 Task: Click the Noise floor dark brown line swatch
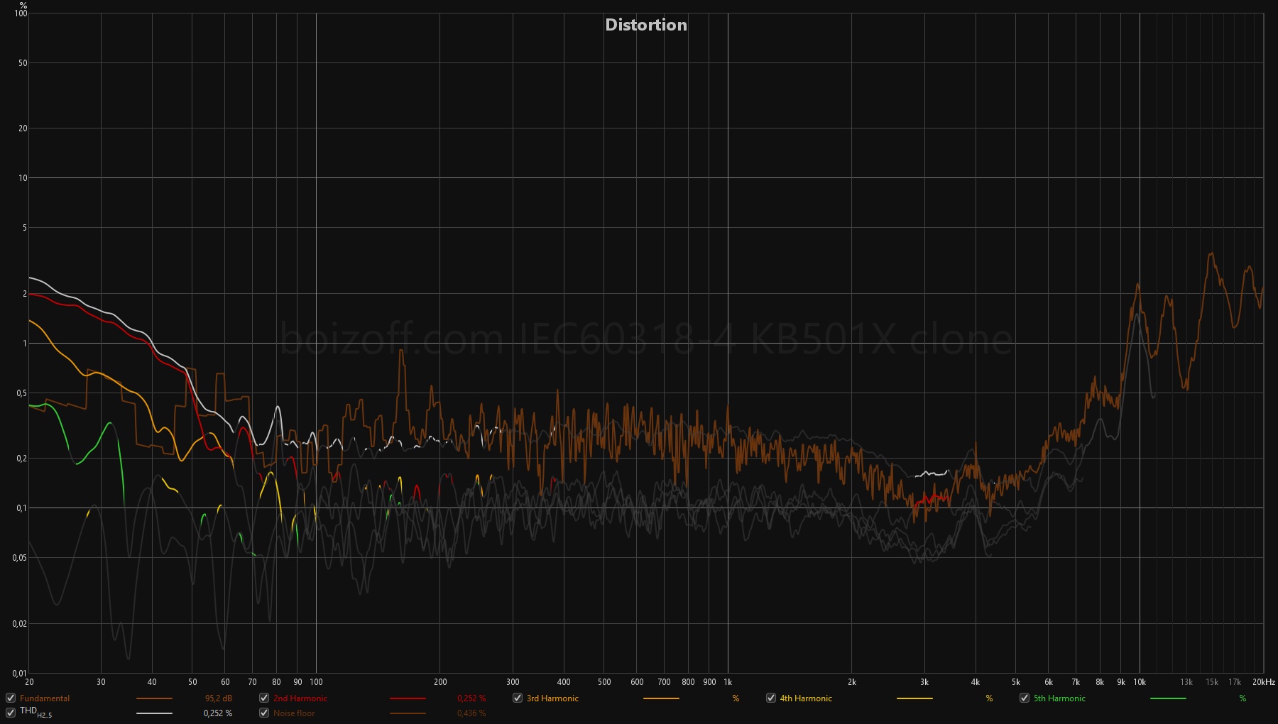pyautogui.click(x=408, y=713)
